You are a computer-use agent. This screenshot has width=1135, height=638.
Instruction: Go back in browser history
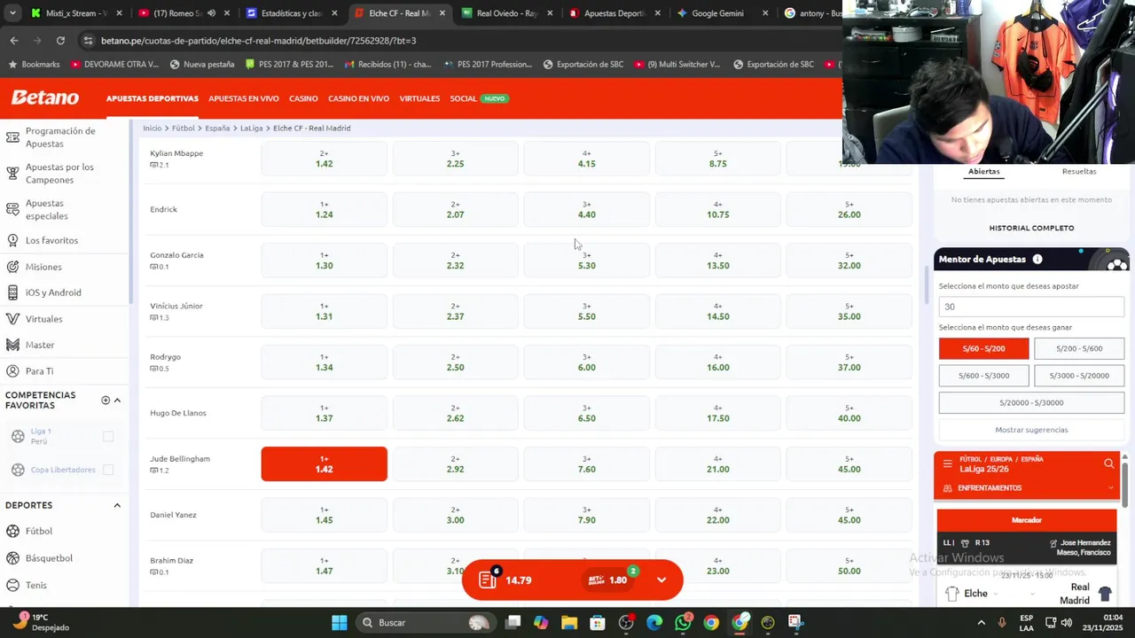click(x=14, y=41)
